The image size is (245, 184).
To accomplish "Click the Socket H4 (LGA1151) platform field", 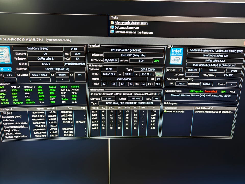I will (57, 69).
